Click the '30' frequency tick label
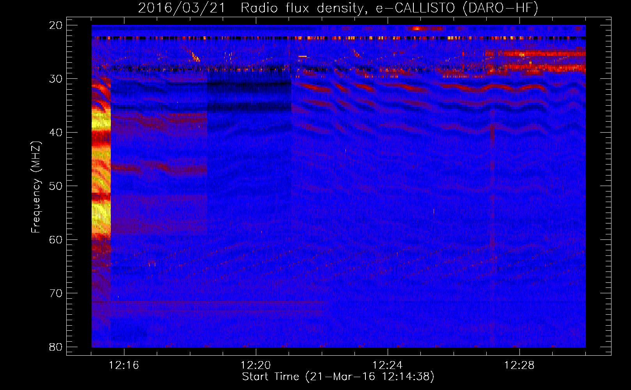The image size is (631, 390). coord(56,79)
